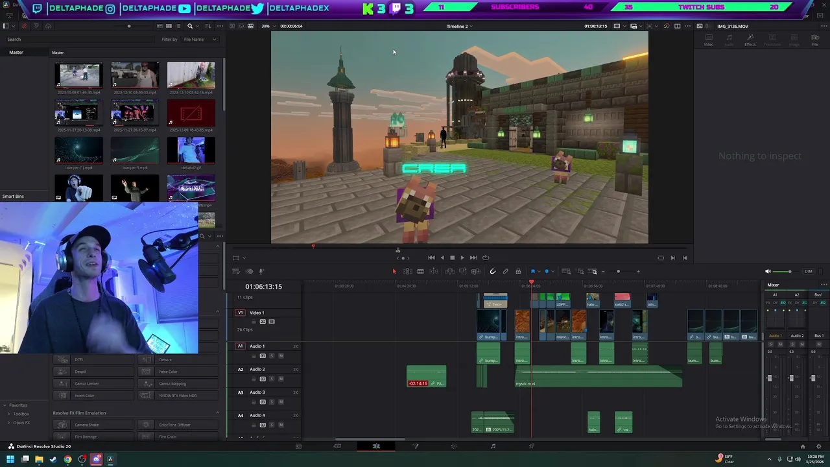This screenshot has width=830, height=467.
Task: Toggle the DIM audio button
Action: click(808, 271)
